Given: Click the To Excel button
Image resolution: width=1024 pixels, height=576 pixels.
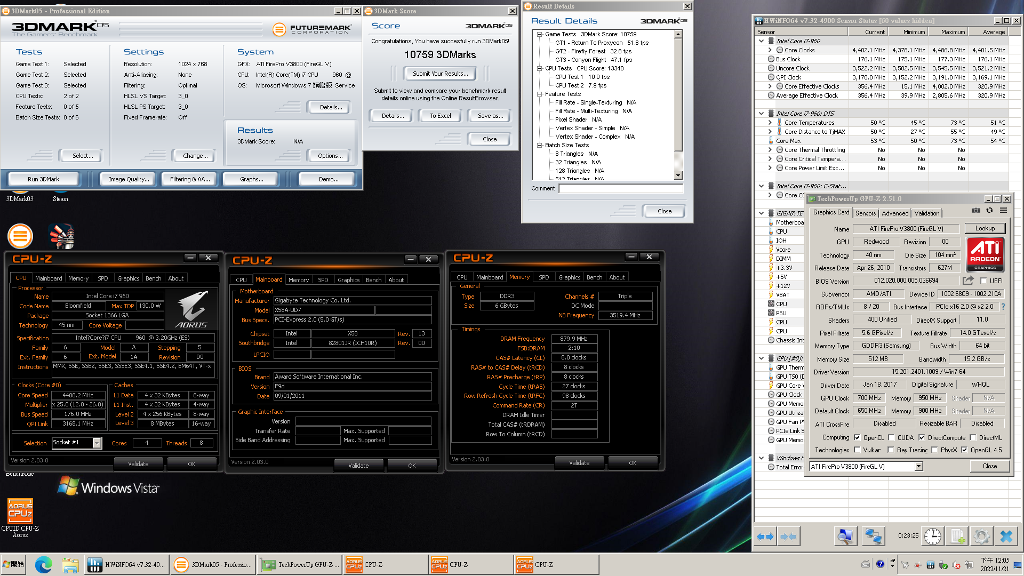Looking at the screenshot, I should 441,116.
